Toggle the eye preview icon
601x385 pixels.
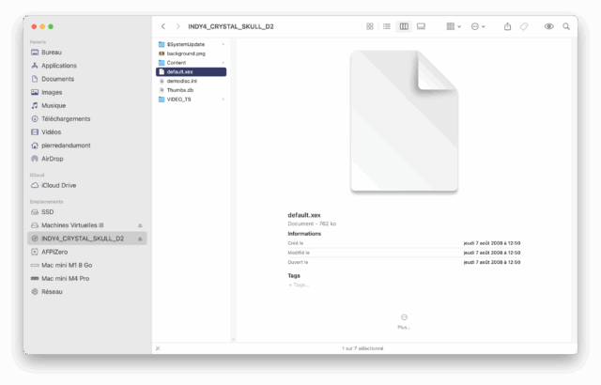[548, 26]
